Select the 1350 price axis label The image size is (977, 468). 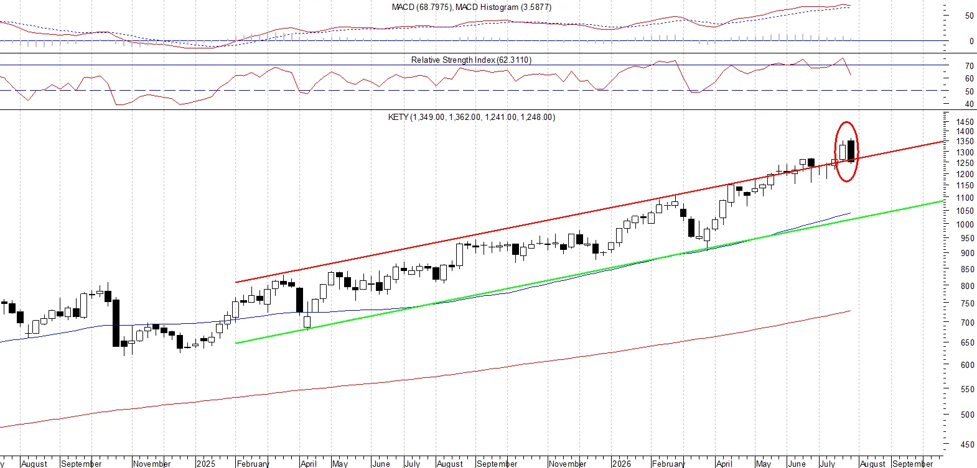(965, 142)
